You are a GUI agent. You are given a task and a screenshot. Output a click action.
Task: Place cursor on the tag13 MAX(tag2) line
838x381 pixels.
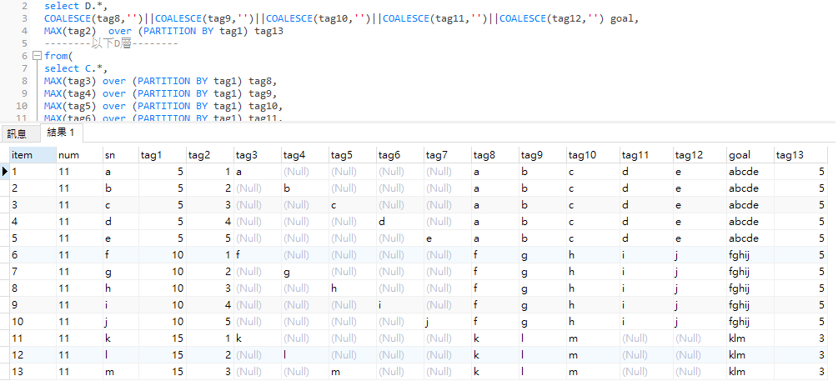coord(163,31)
